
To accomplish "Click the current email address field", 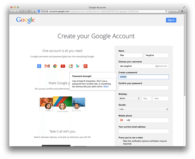I will pyautogui.click(x=144, y=131).
